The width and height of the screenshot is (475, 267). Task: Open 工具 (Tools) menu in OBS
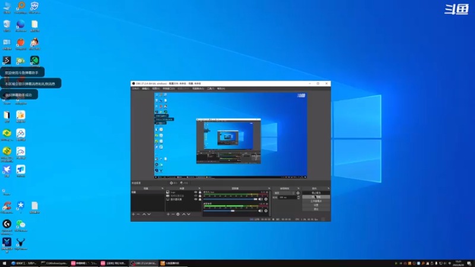tap(211, 88)
